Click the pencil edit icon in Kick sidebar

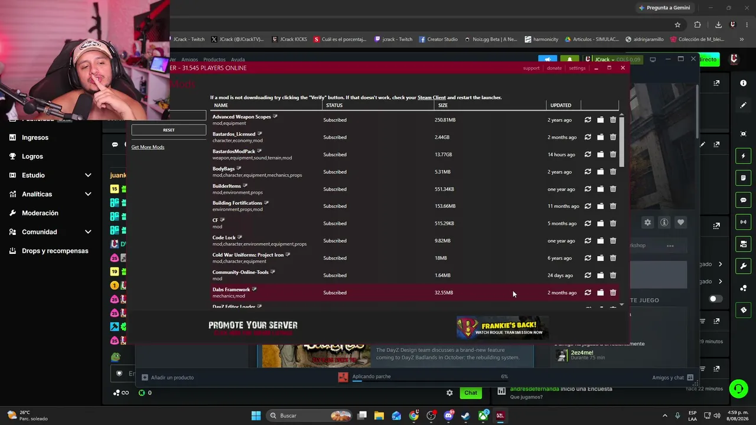point(744,105)
